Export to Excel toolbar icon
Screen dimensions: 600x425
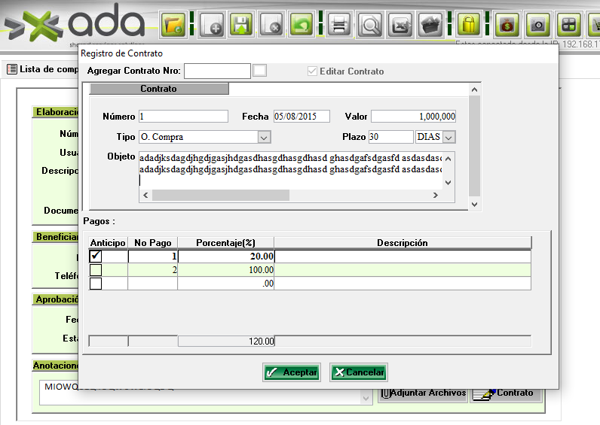[400, 25]
